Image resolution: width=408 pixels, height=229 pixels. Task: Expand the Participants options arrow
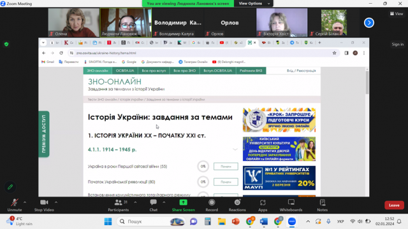pyautogui.click(x=135, y=202)
